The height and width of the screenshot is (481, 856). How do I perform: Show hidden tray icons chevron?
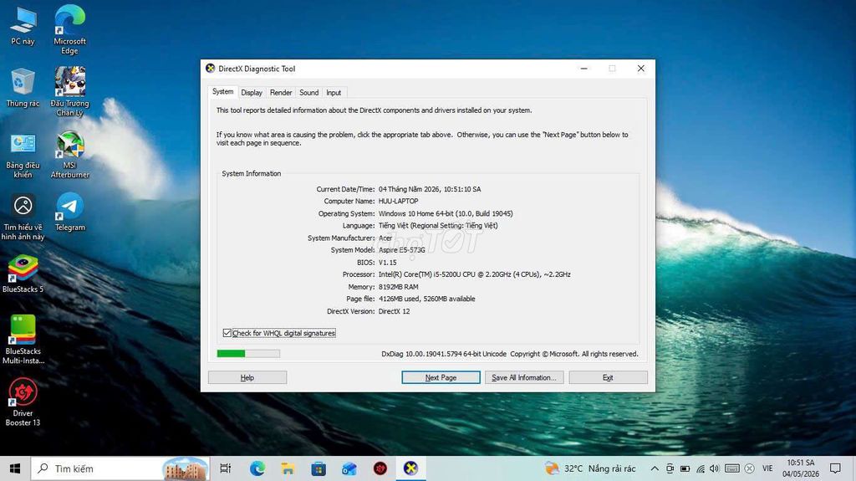[x=655, y=468]
